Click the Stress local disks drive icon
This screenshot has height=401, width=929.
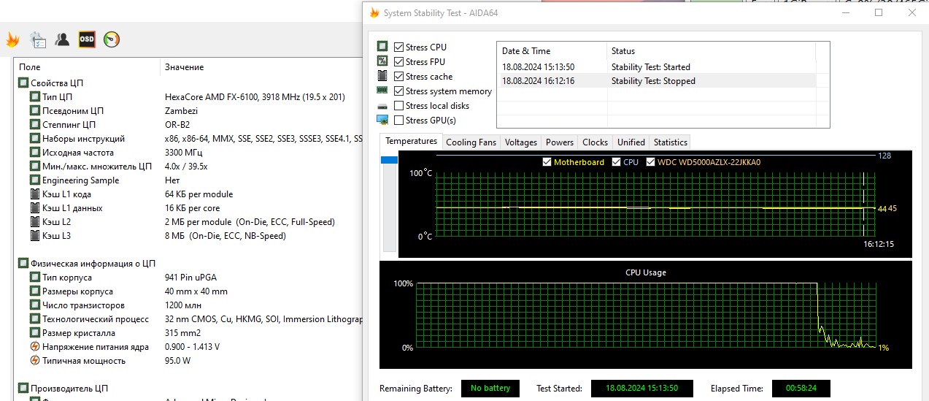(x=382, y=106)
